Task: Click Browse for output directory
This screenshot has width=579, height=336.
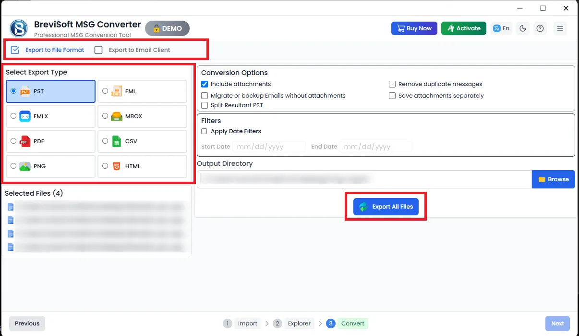Action: [554, 179]
